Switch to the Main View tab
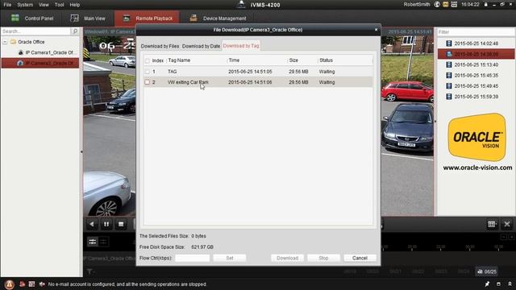 click(x=88, y=19)
